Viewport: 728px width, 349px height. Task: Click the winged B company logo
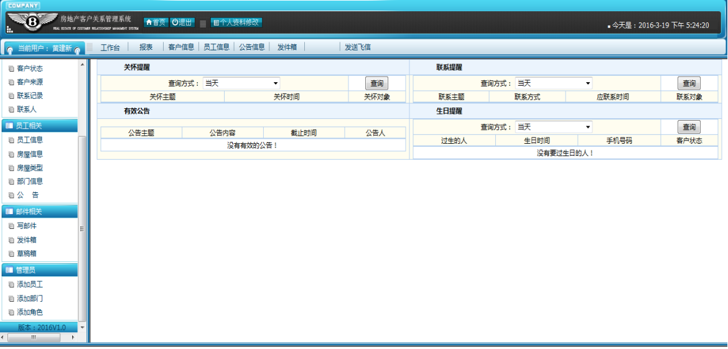click(x=32, y=22)
